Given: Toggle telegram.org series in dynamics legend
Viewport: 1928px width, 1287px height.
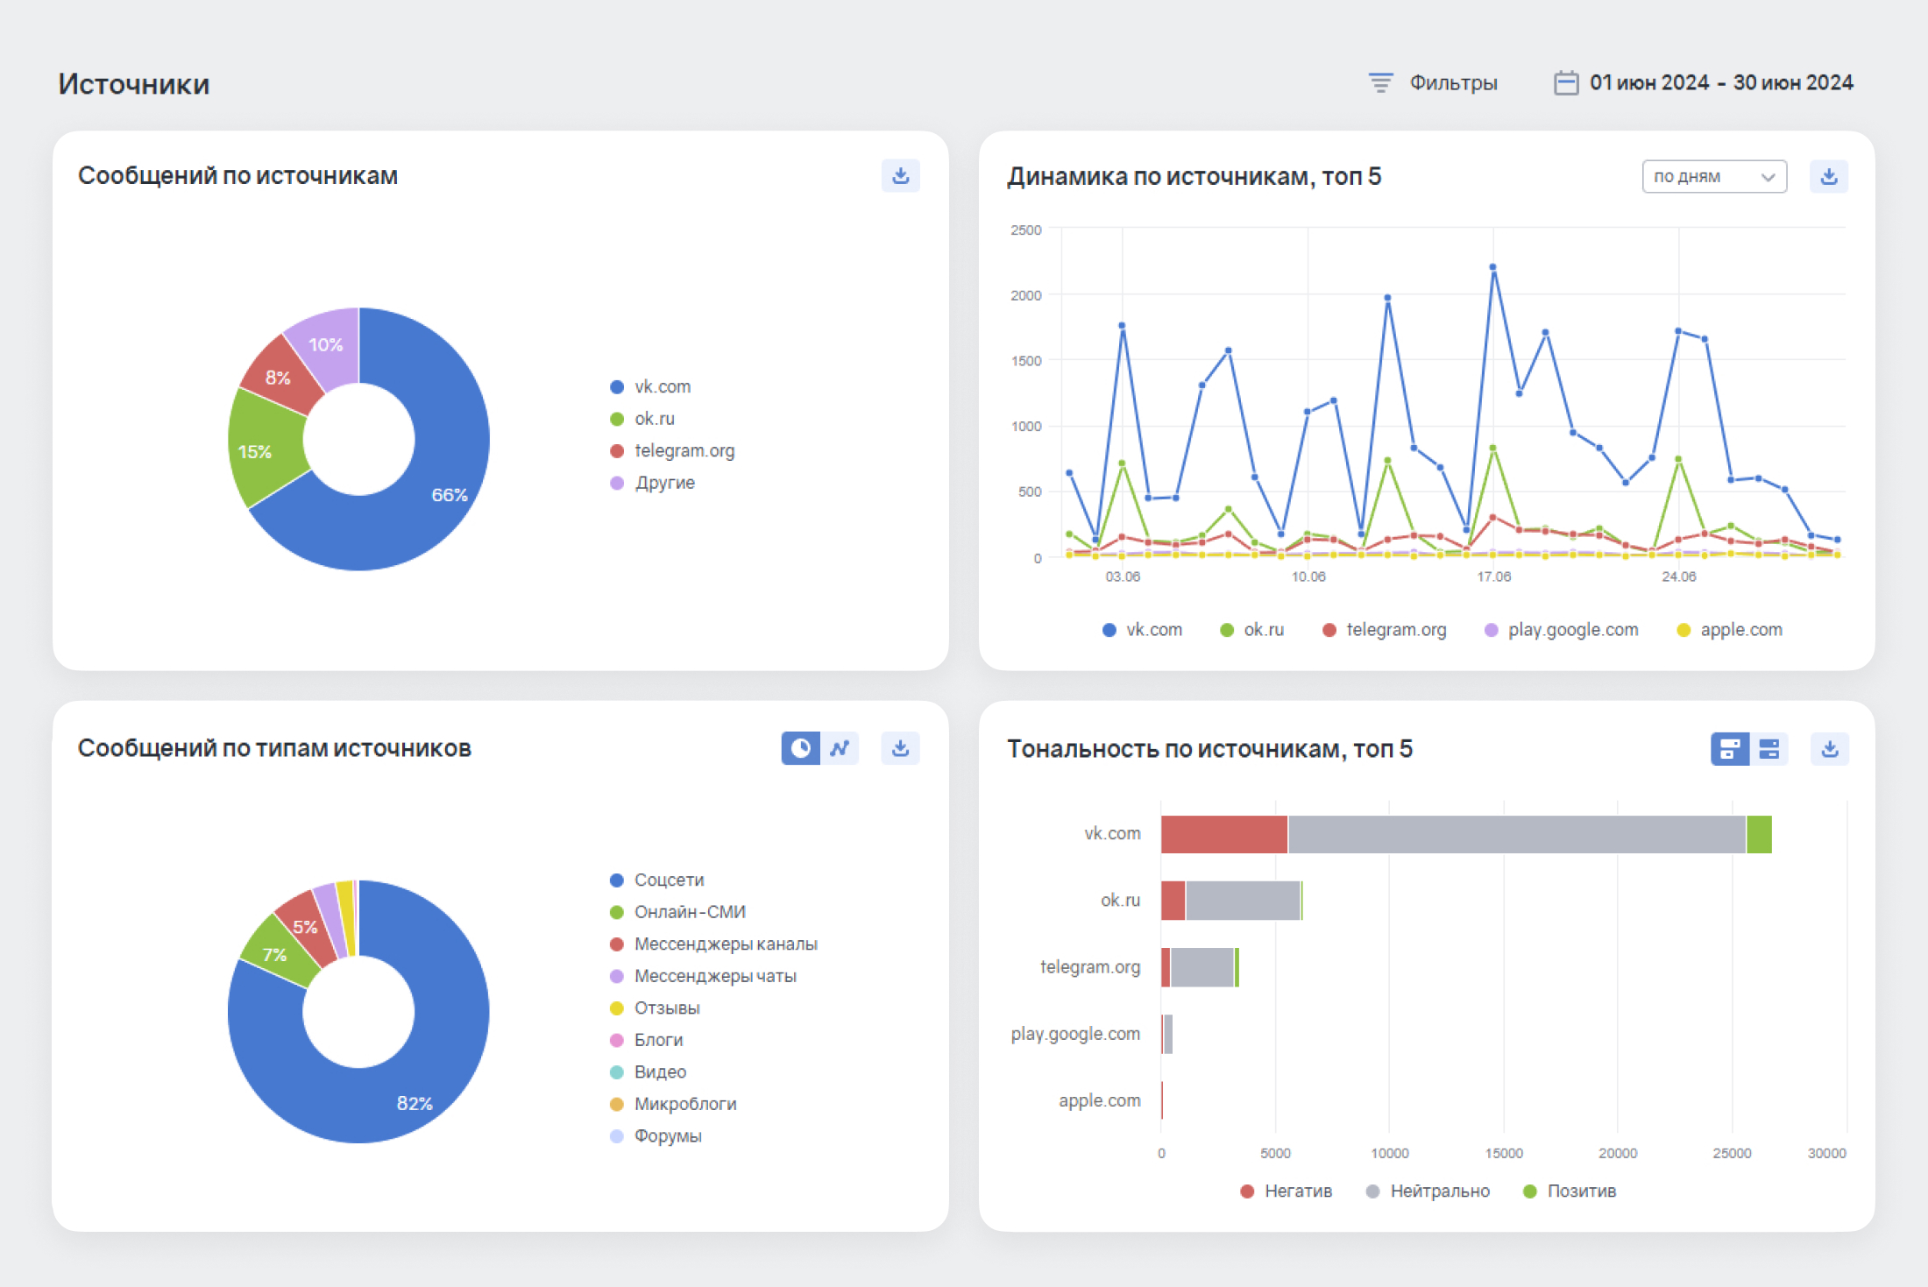Looking at the screenshot, I should 1385,630.
